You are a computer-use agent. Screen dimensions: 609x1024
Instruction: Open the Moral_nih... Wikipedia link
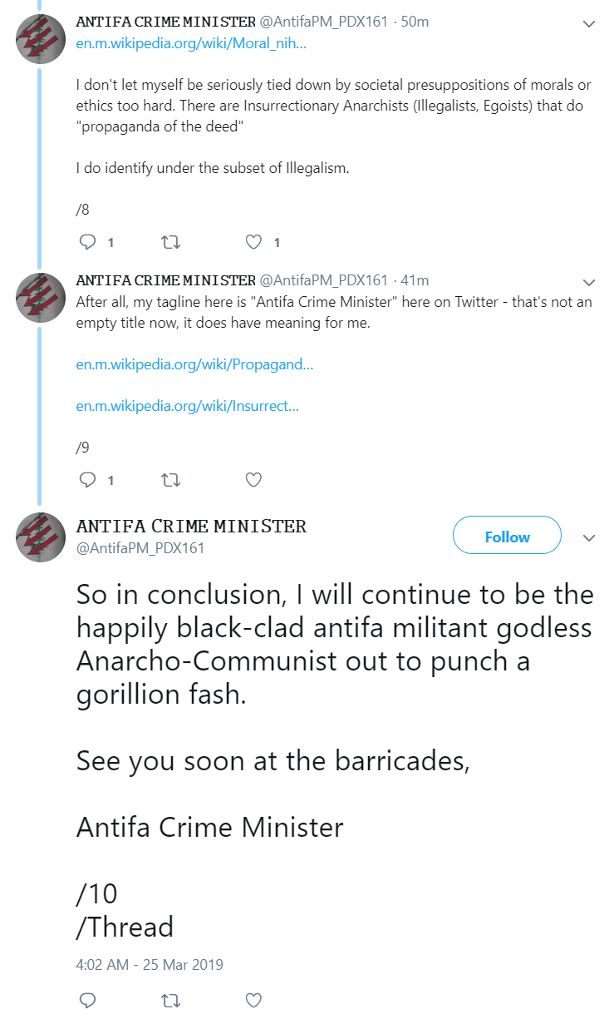pos(191,43)
